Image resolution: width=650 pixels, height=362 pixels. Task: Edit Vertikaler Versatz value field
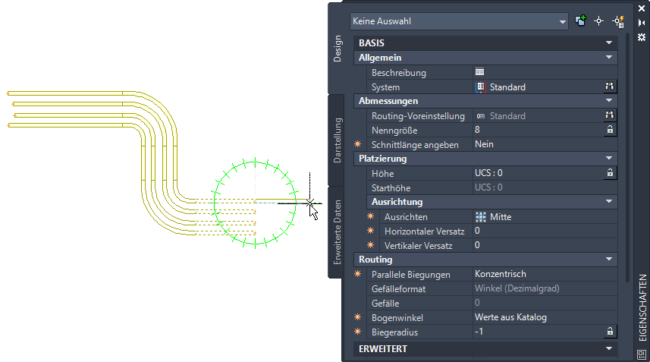point(545,245)
